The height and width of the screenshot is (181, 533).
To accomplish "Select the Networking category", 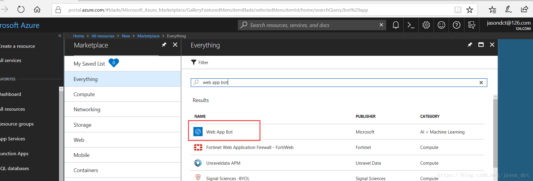I will click(x=87, y=109).
